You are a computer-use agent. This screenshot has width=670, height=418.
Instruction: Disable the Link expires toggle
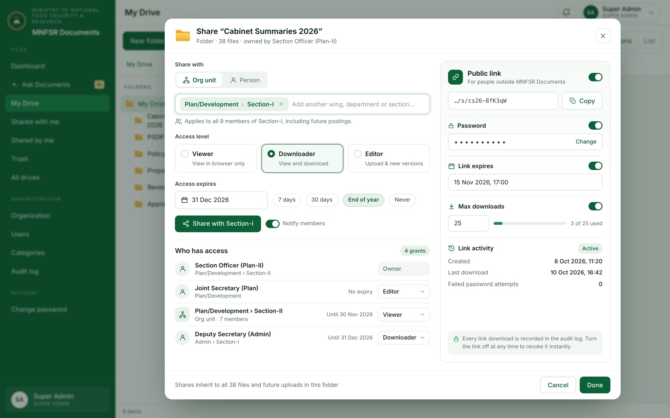[595, 166]
